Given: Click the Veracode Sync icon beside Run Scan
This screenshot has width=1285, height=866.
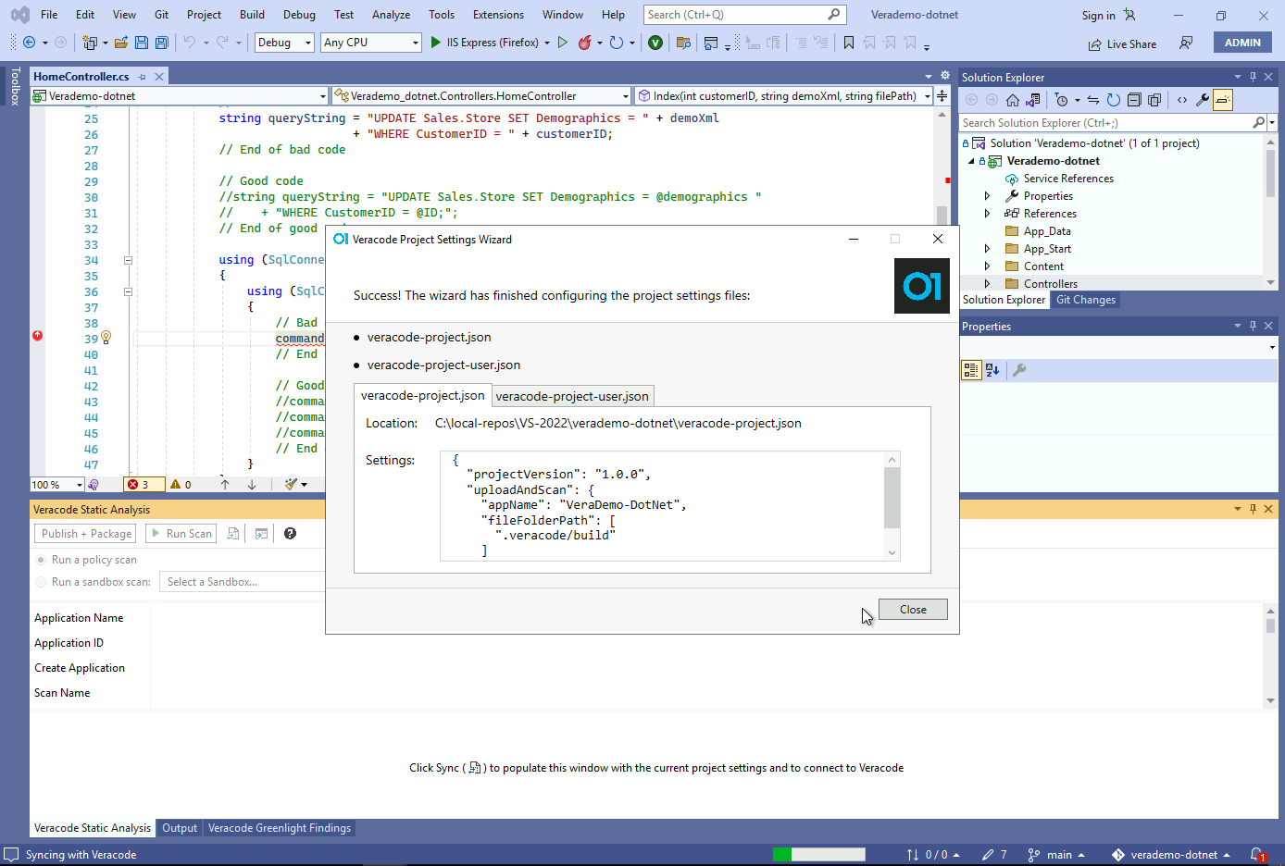Looking at the screenshot, I should click(x=233, y=534).
